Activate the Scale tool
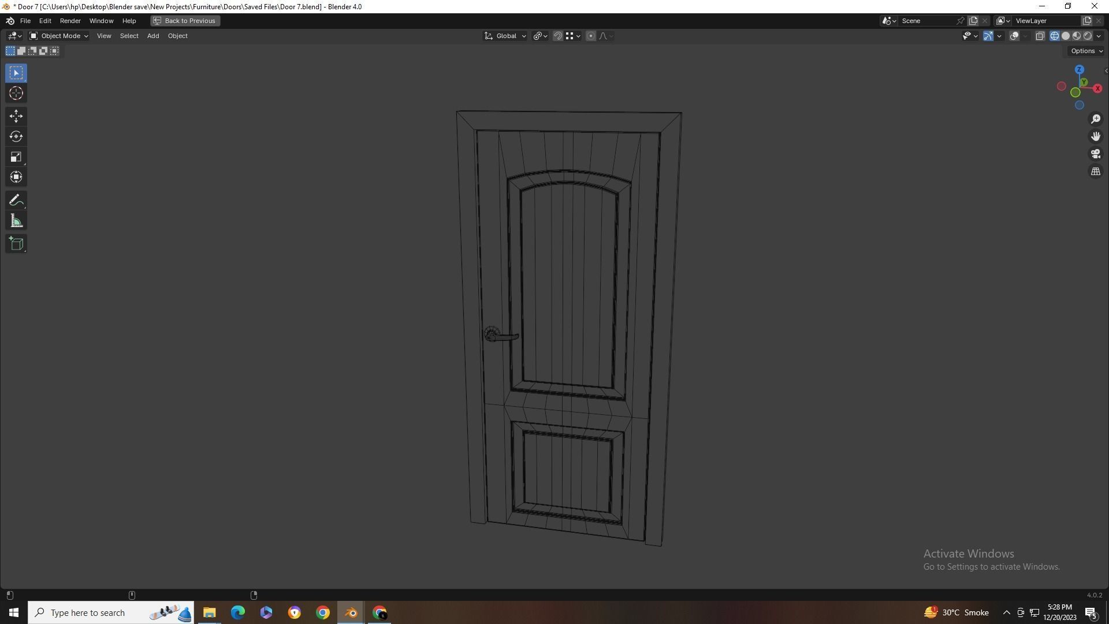Image resolution: width=1109 pixels, height=624 pixels. pyautogui.click(x=16, y=157)
